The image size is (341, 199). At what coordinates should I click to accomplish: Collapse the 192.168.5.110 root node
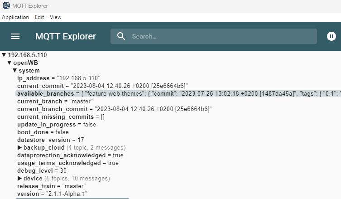tap(4, 55)
